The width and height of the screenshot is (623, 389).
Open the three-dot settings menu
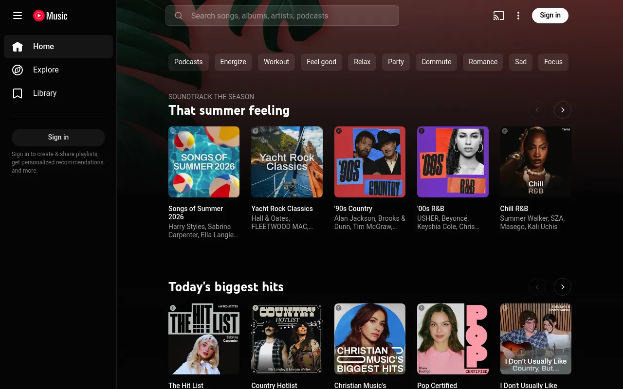point(518,16)
